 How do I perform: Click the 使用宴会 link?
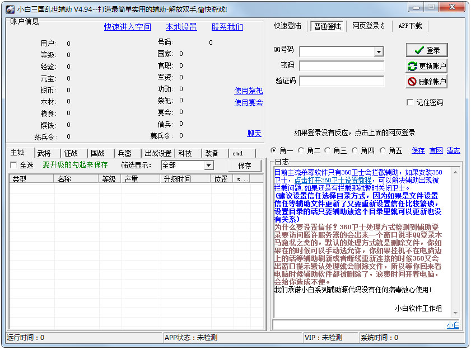249,102
